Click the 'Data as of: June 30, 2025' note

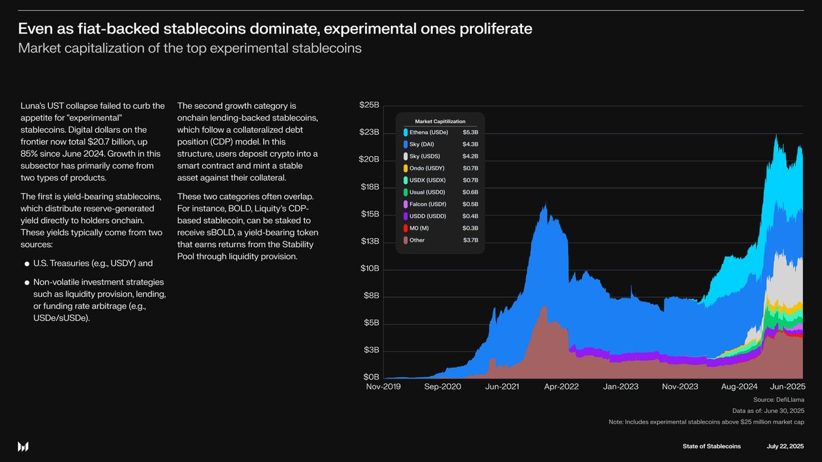[x=768, y=410]
